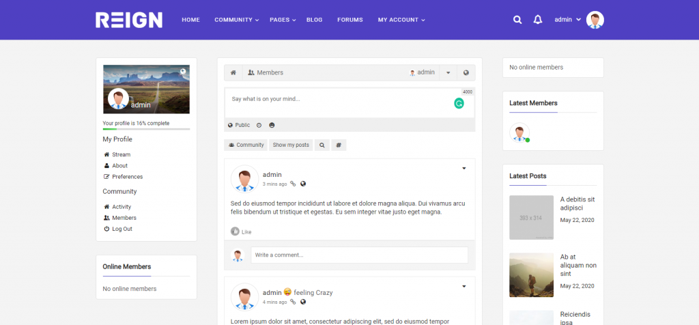
Task: Click Grammarly icon in status box
Action: click(x=459, y=103)
